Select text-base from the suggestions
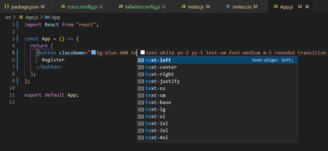This screenshot has width=328, height=151. point(217,102)
